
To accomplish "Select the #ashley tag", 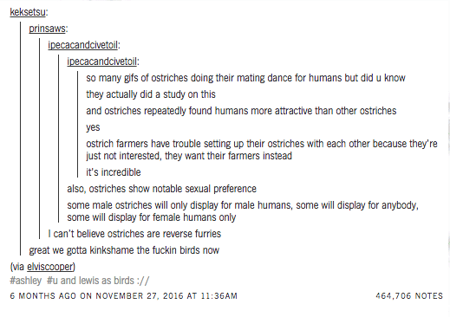I will pyautogui.click(x=25, y=281).
